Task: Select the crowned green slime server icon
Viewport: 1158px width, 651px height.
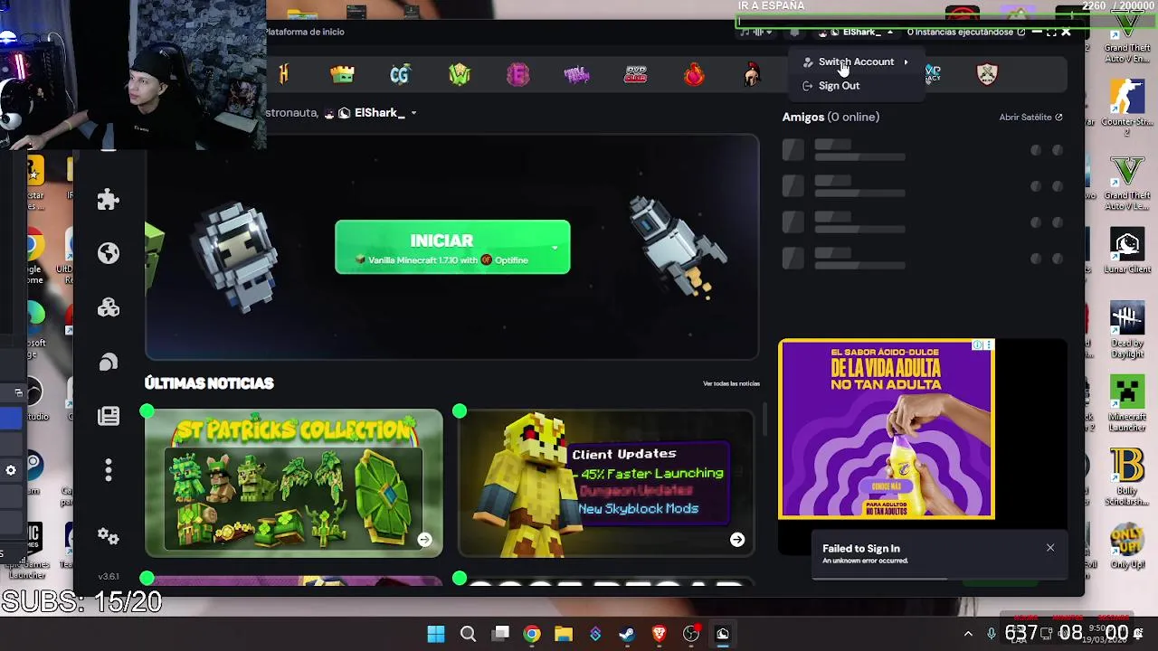Action: click(x=342, y=74)
